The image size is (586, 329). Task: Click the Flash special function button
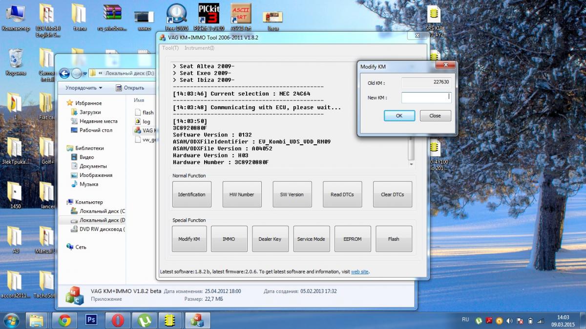(394, 239)
